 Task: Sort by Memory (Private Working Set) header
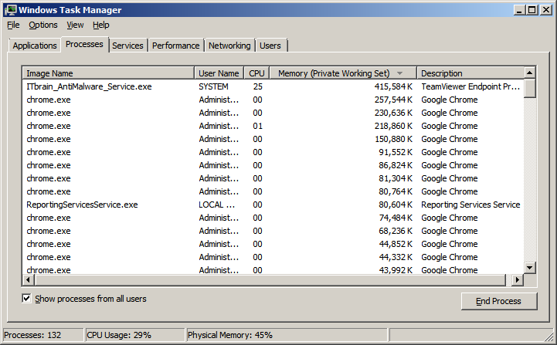click(x=343, y=73)
